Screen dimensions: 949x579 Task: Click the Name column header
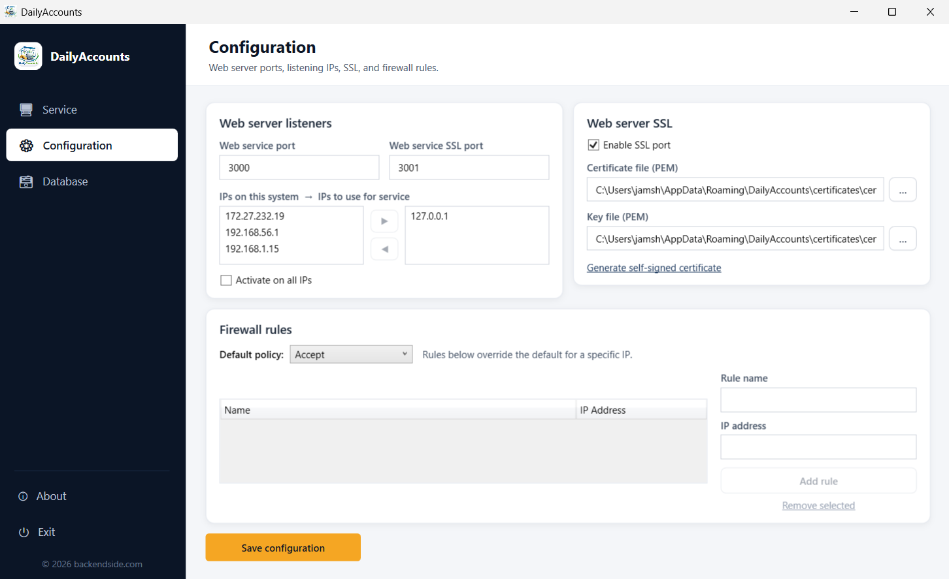click(398, 410)
